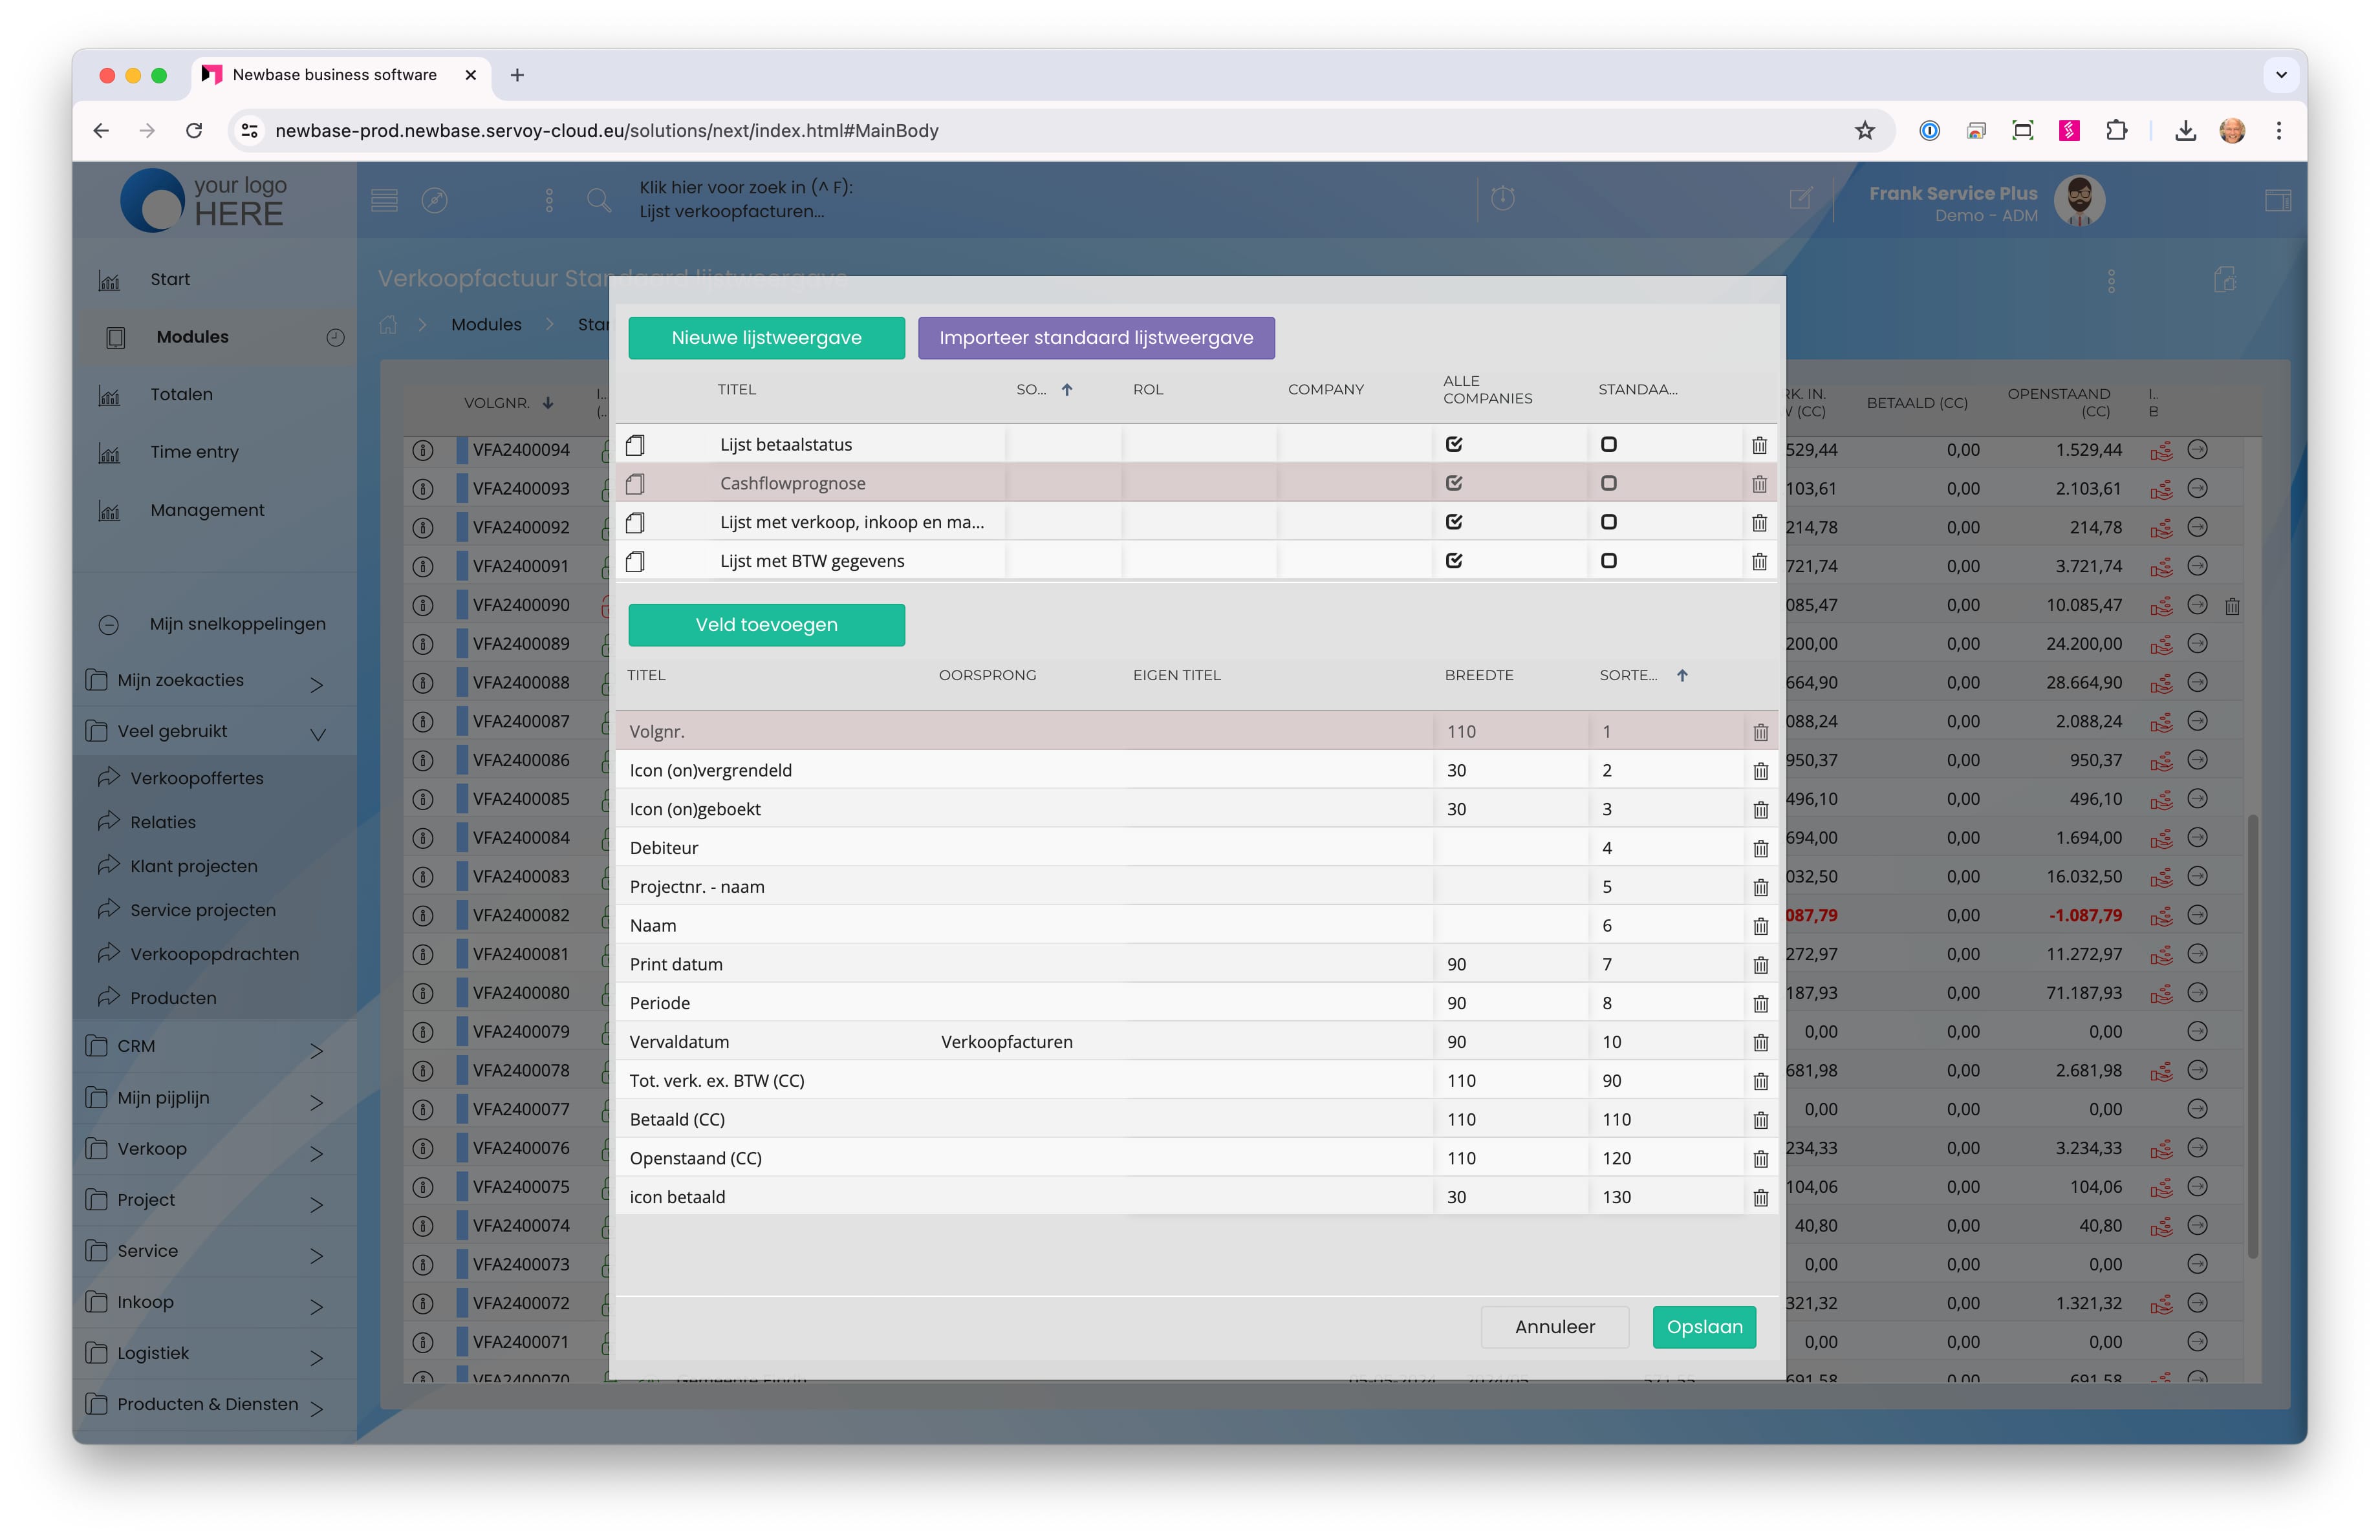Uncheck Alle Companies for Lijst betaalstatus

click(x=1454, y=445)
